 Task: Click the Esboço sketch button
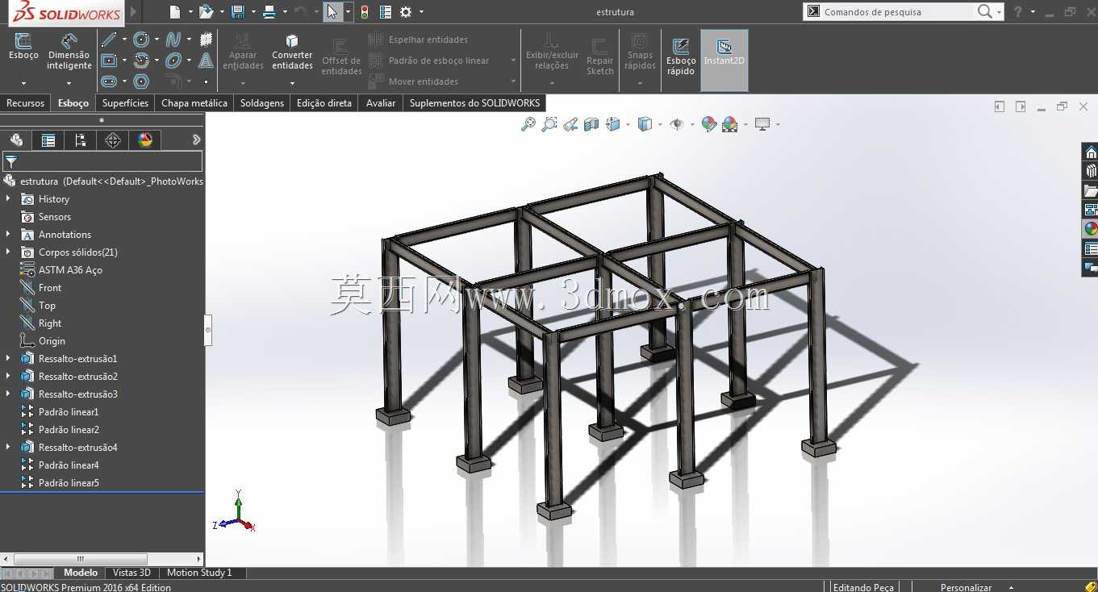(x=23, y=48)
